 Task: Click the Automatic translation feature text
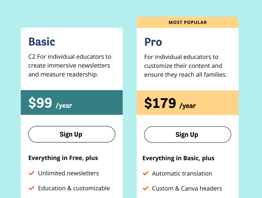pyautogui.click(x=182, y=174)
